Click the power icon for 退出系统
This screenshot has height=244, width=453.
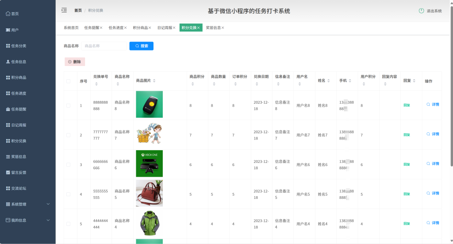pos(421,11)
